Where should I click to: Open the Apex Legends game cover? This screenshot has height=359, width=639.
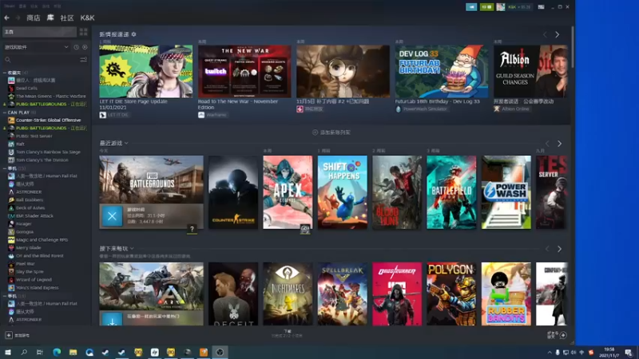[x=288, y=192]
